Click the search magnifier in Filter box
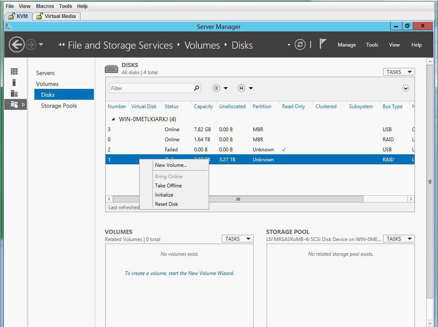 click(x=197, y=88)
